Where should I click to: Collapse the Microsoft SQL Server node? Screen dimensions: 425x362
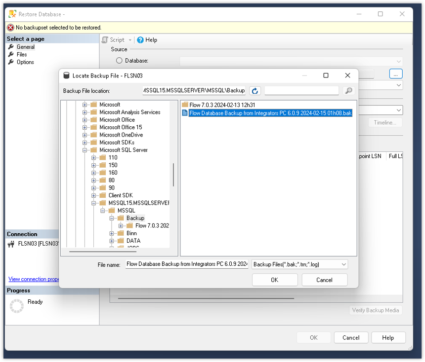[85, 150]
